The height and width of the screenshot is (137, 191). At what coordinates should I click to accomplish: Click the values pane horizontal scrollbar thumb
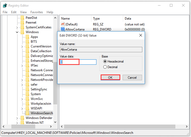click(120, 126)
